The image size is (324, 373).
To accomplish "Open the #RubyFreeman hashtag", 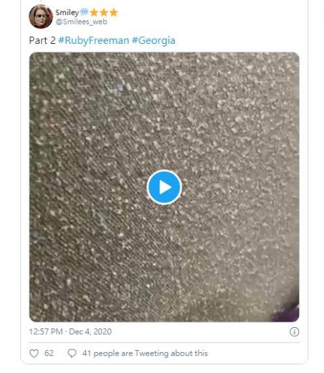I will pyautogui.click(x=94, y=40).
